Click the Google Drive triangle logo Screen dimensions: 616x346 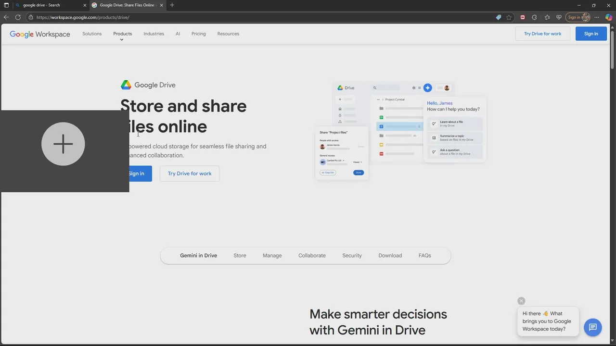[x=126, y=85]
